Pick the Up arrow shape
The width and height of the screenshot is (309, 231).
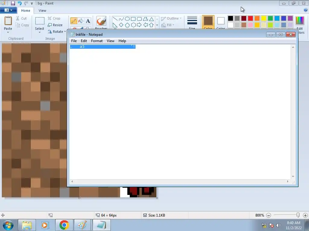pos(151,25)
